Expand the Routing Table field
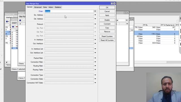181x102 pixels. [x=95, y=70]
